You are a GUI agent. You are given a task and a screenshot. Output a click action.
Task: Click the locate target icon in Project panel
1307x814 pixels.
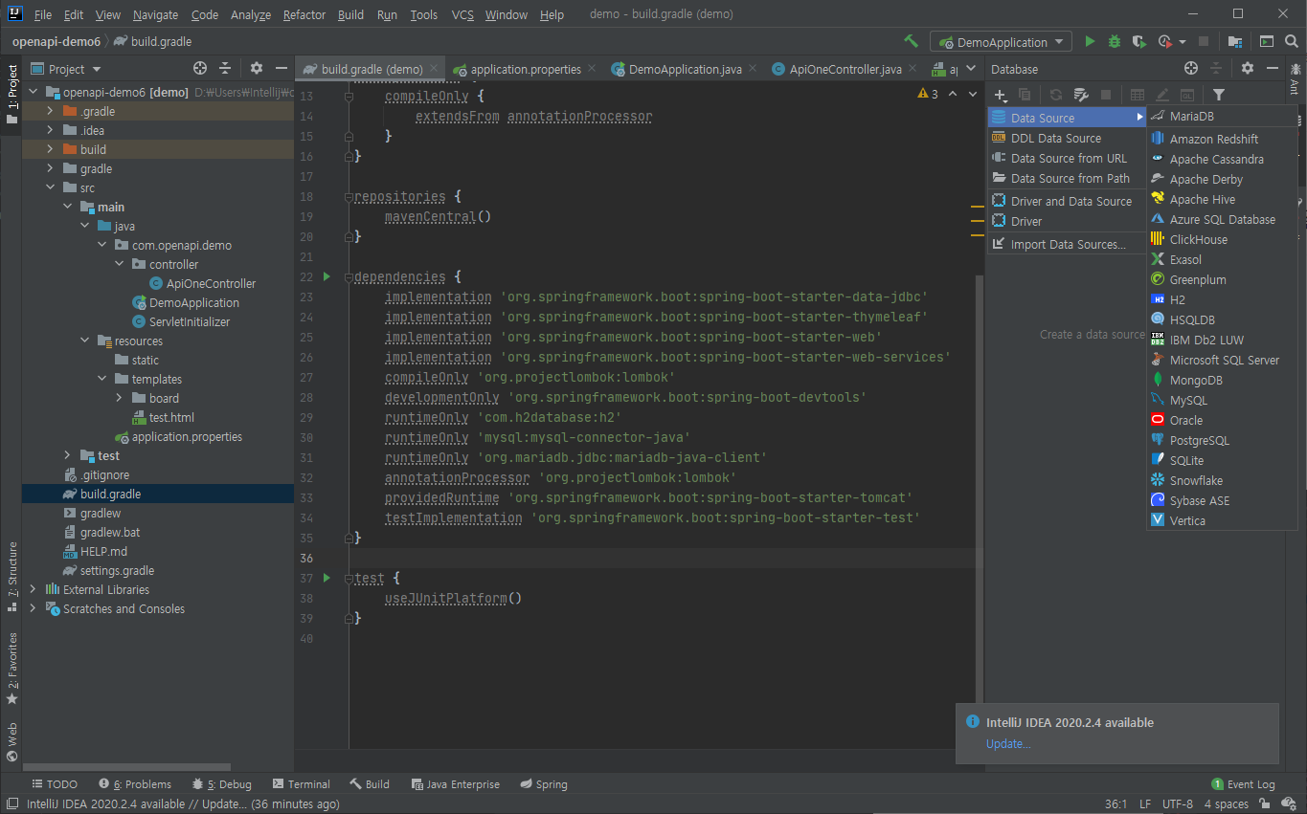pyautogui.click(x=199, y=68)
